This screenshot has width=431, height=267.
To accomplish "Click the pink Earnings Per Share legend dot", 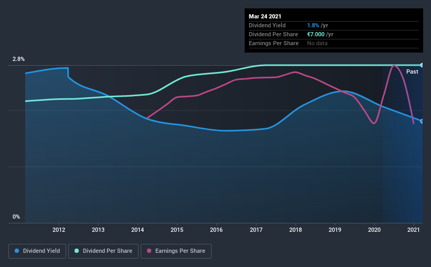I will [149, 251].
